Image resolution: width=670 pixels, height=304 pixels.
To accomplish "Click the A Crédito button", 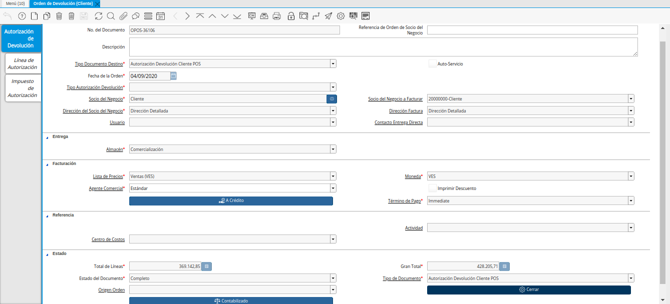I will (x=231, y=200).
